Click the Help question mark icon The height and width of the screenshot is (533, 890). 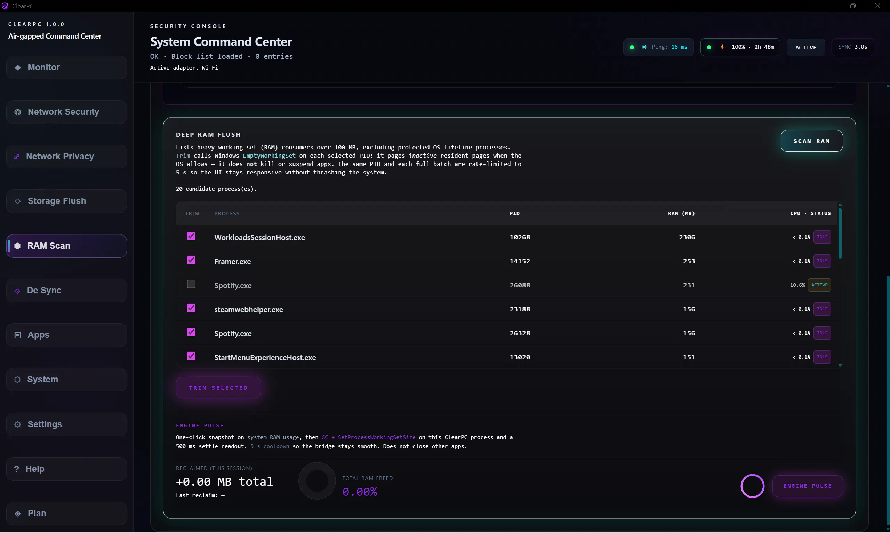click(16, 469)
